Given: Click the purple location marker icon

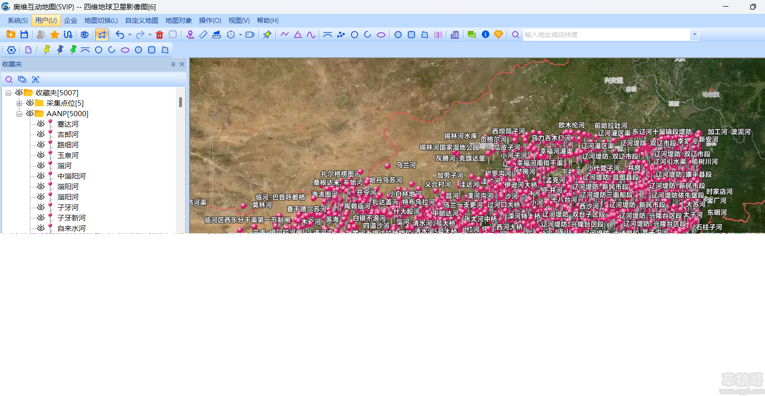Looking at the screenshot, I should [190, 35].
